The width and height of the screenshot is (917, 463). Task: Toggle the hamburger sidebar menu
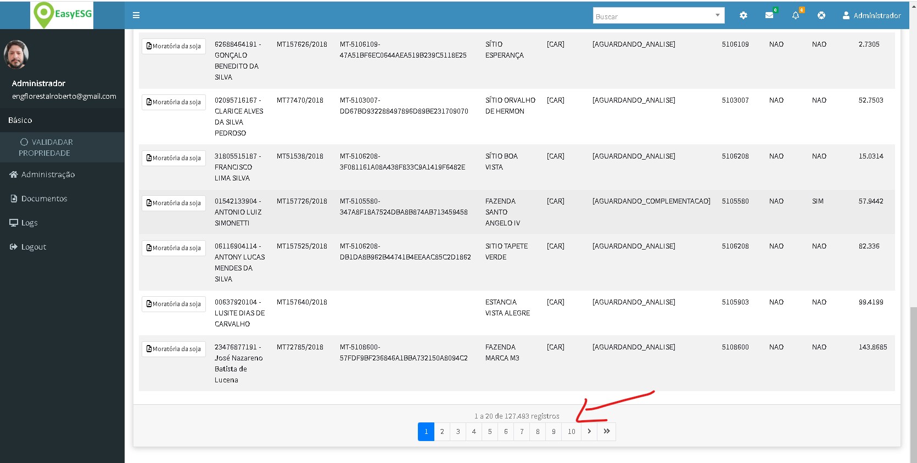(136, 15)
